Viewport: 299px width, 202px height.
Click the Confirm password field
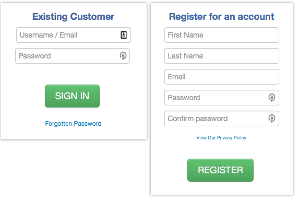pos(222,118)
